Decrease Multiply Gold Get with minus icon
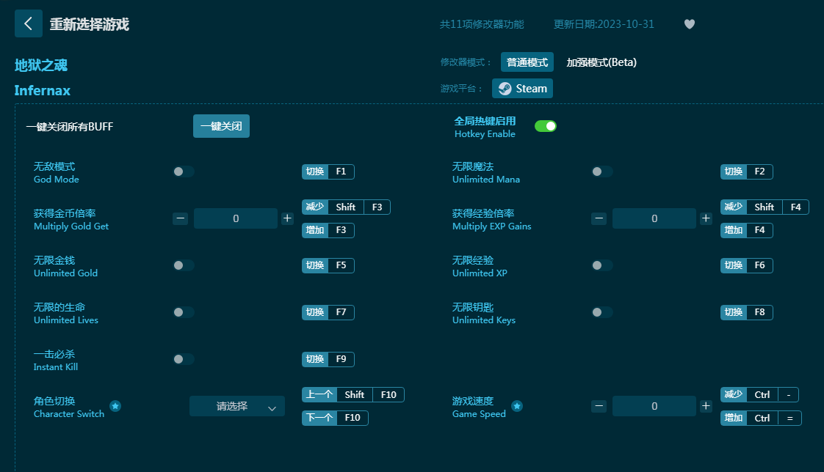 181,218
